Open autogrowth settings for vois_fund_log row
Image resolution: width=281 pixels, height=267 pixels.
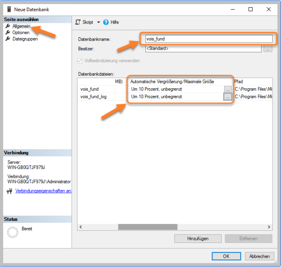coord(228,97)
